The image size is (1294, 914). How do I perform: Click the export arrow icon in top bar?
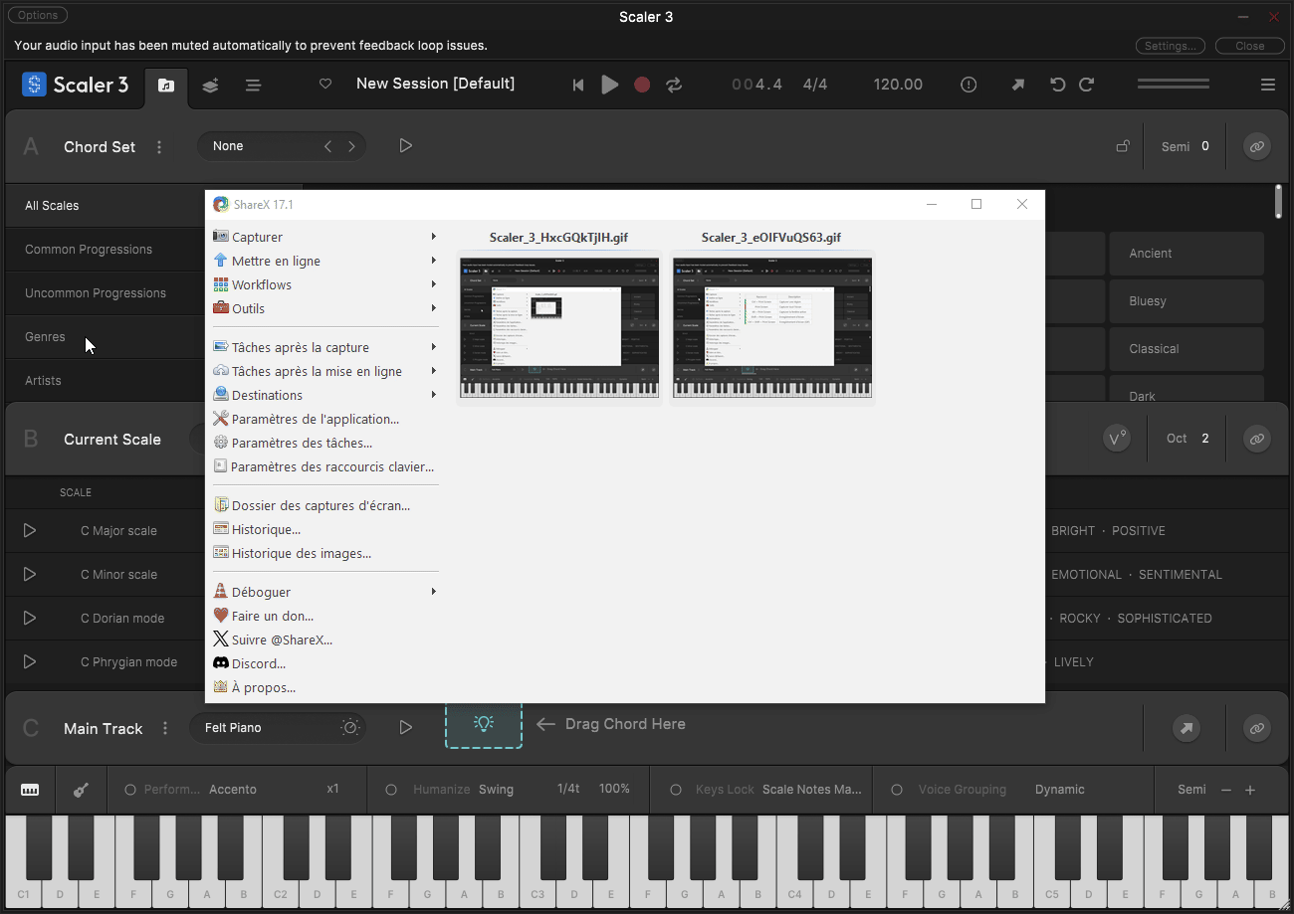point(1017,85)
